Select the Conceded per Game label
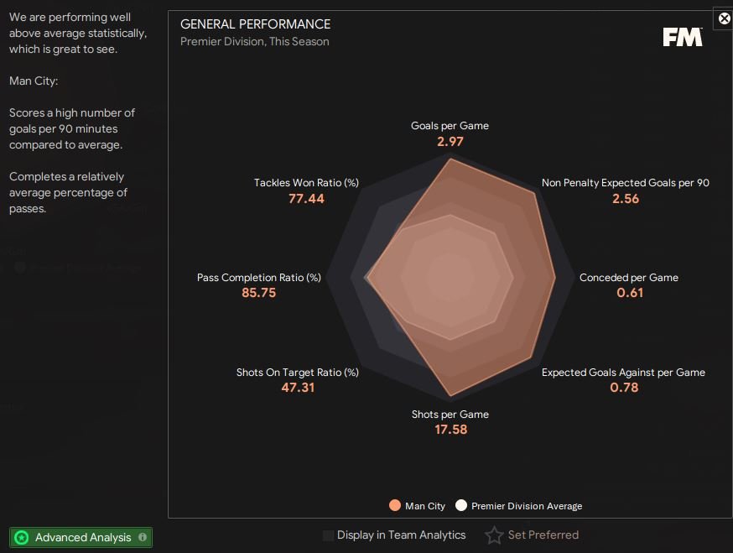 (x=629, y=278)
